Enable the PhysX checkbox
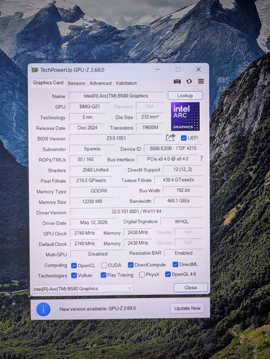The height and width of the screenshot is (359, 270). 142,274
